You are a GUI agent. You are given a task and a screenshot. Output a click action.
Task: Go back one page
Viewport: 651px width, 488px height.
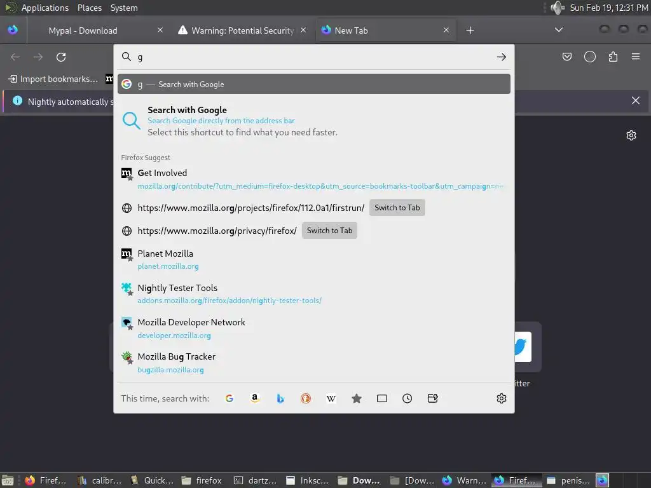coord(15,57)
